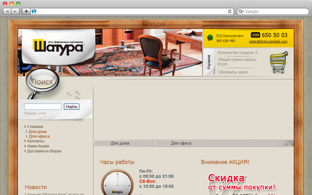
Task: Zoom the browser with the green button
Action: pyautogui.click(x=18, y=4)
